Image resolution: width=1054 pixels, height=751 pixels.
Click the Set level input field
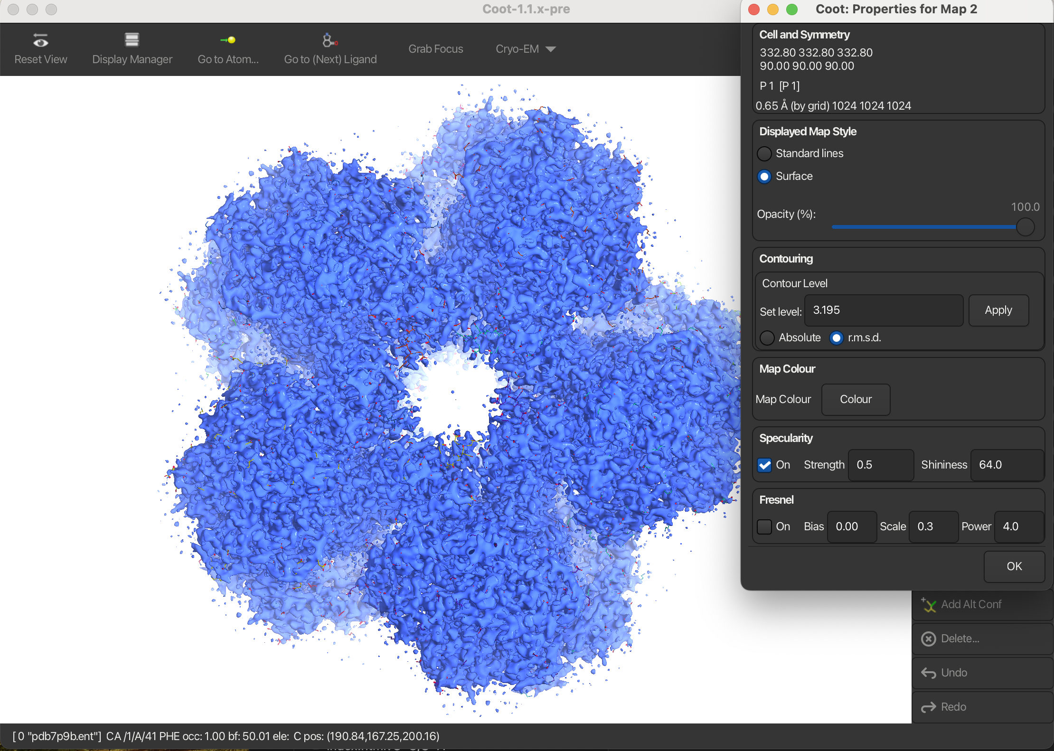(x=883, y=310)
